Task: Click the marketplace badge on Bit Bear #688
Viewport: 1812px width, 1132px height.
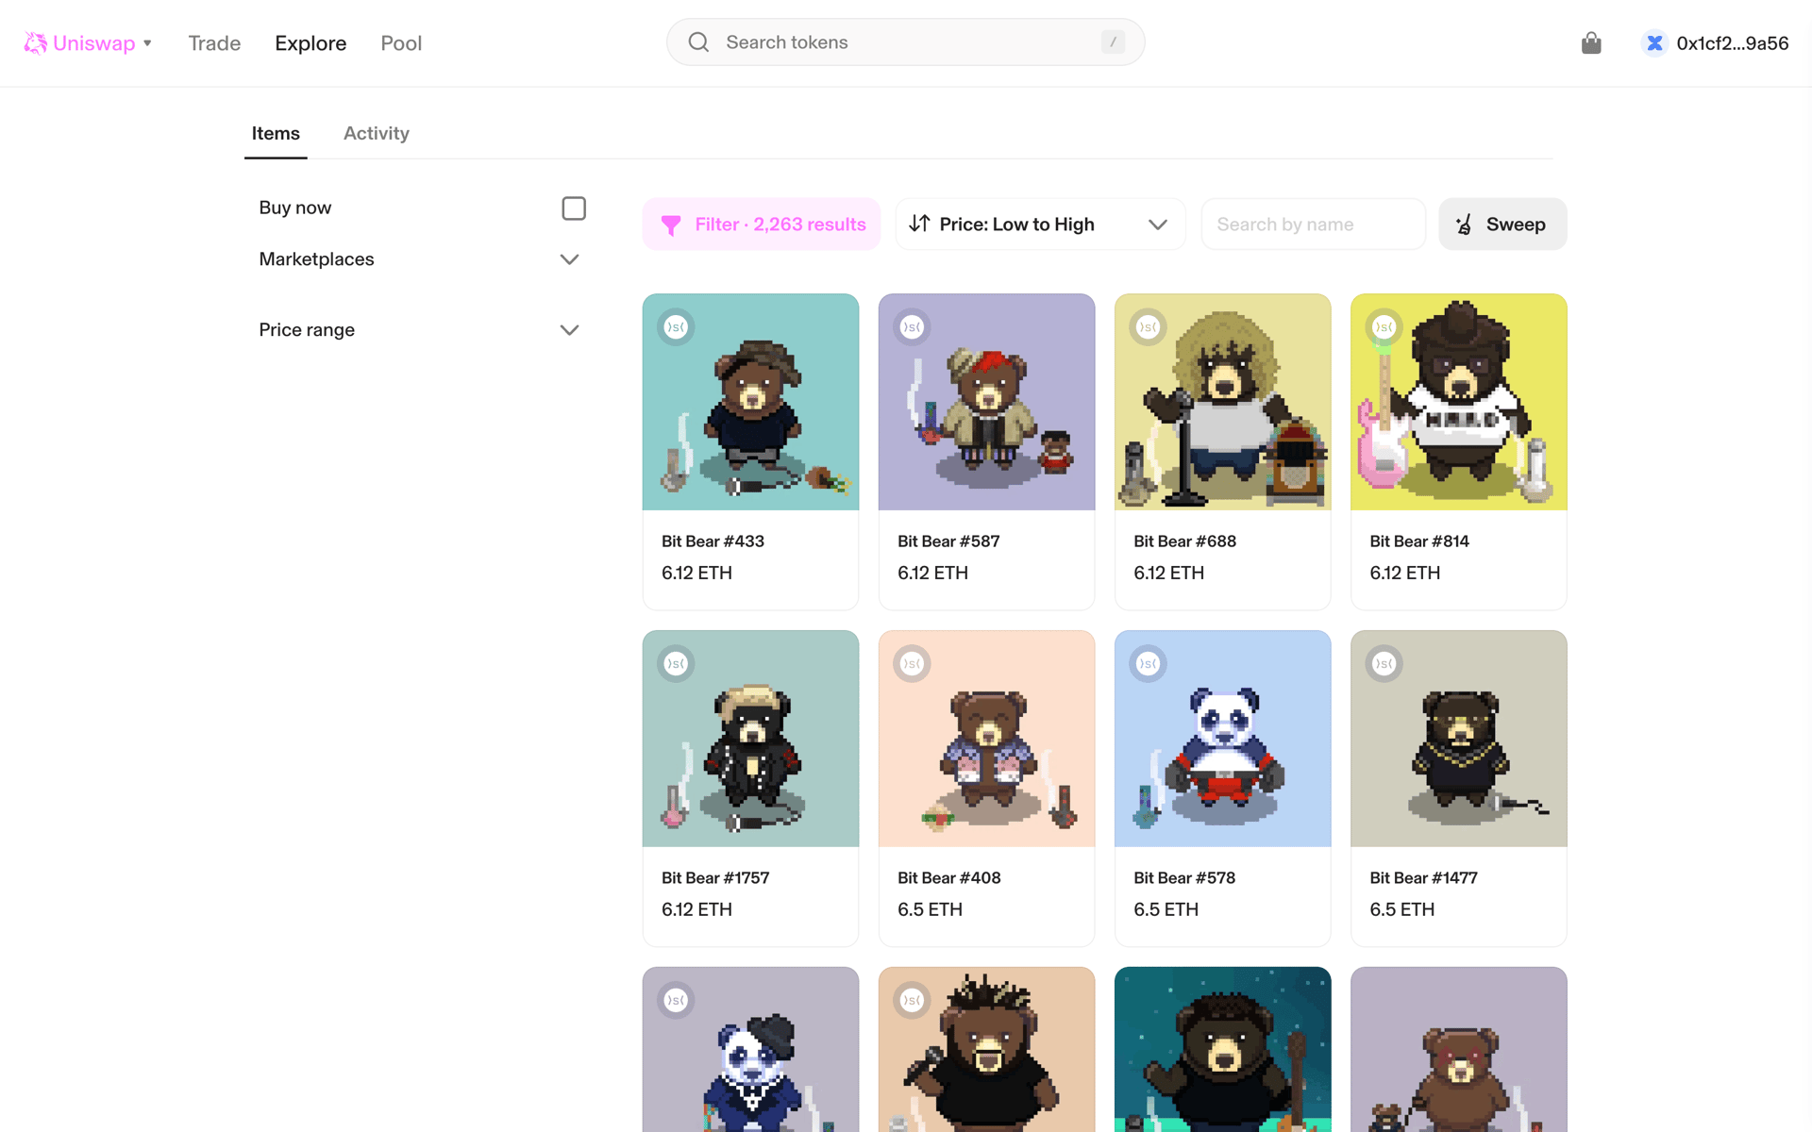Action: pyautogui.click(x=1148, y=327)
